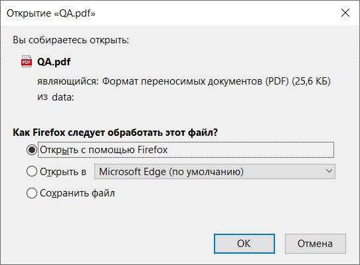Click the 'Открыть в' label text
Viewport: 360px width, 265px height.
[63, 172]
